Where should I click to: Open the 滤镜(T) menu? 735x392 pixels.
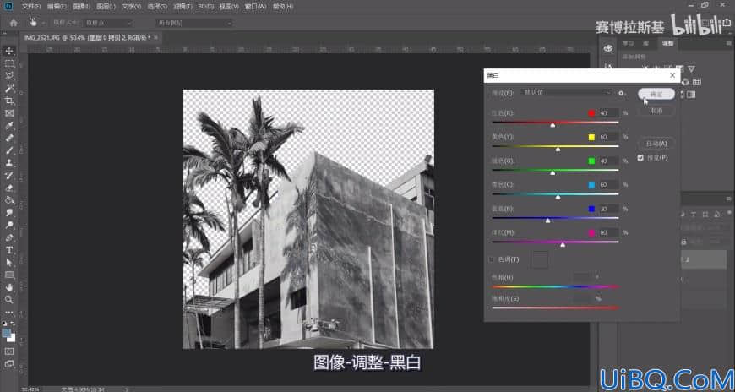[x=182, y=7]
